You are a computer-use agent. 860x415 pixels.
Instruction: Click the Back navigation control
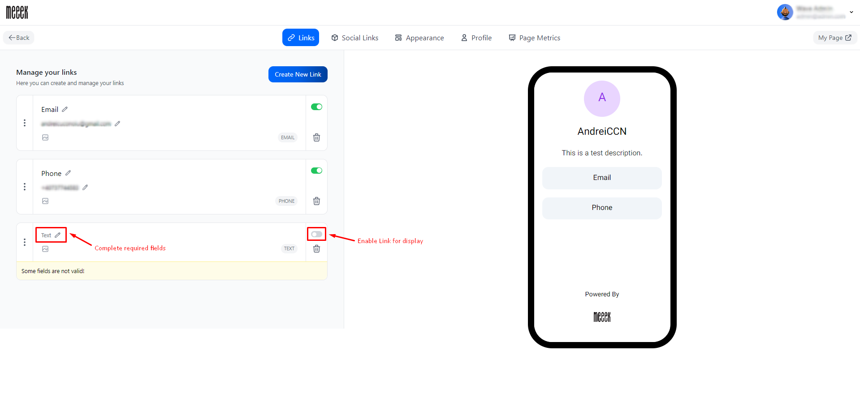tap(18, 38)
